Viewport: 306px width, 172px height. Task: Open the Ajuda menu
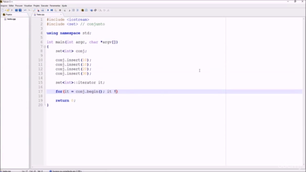(64, 6)
